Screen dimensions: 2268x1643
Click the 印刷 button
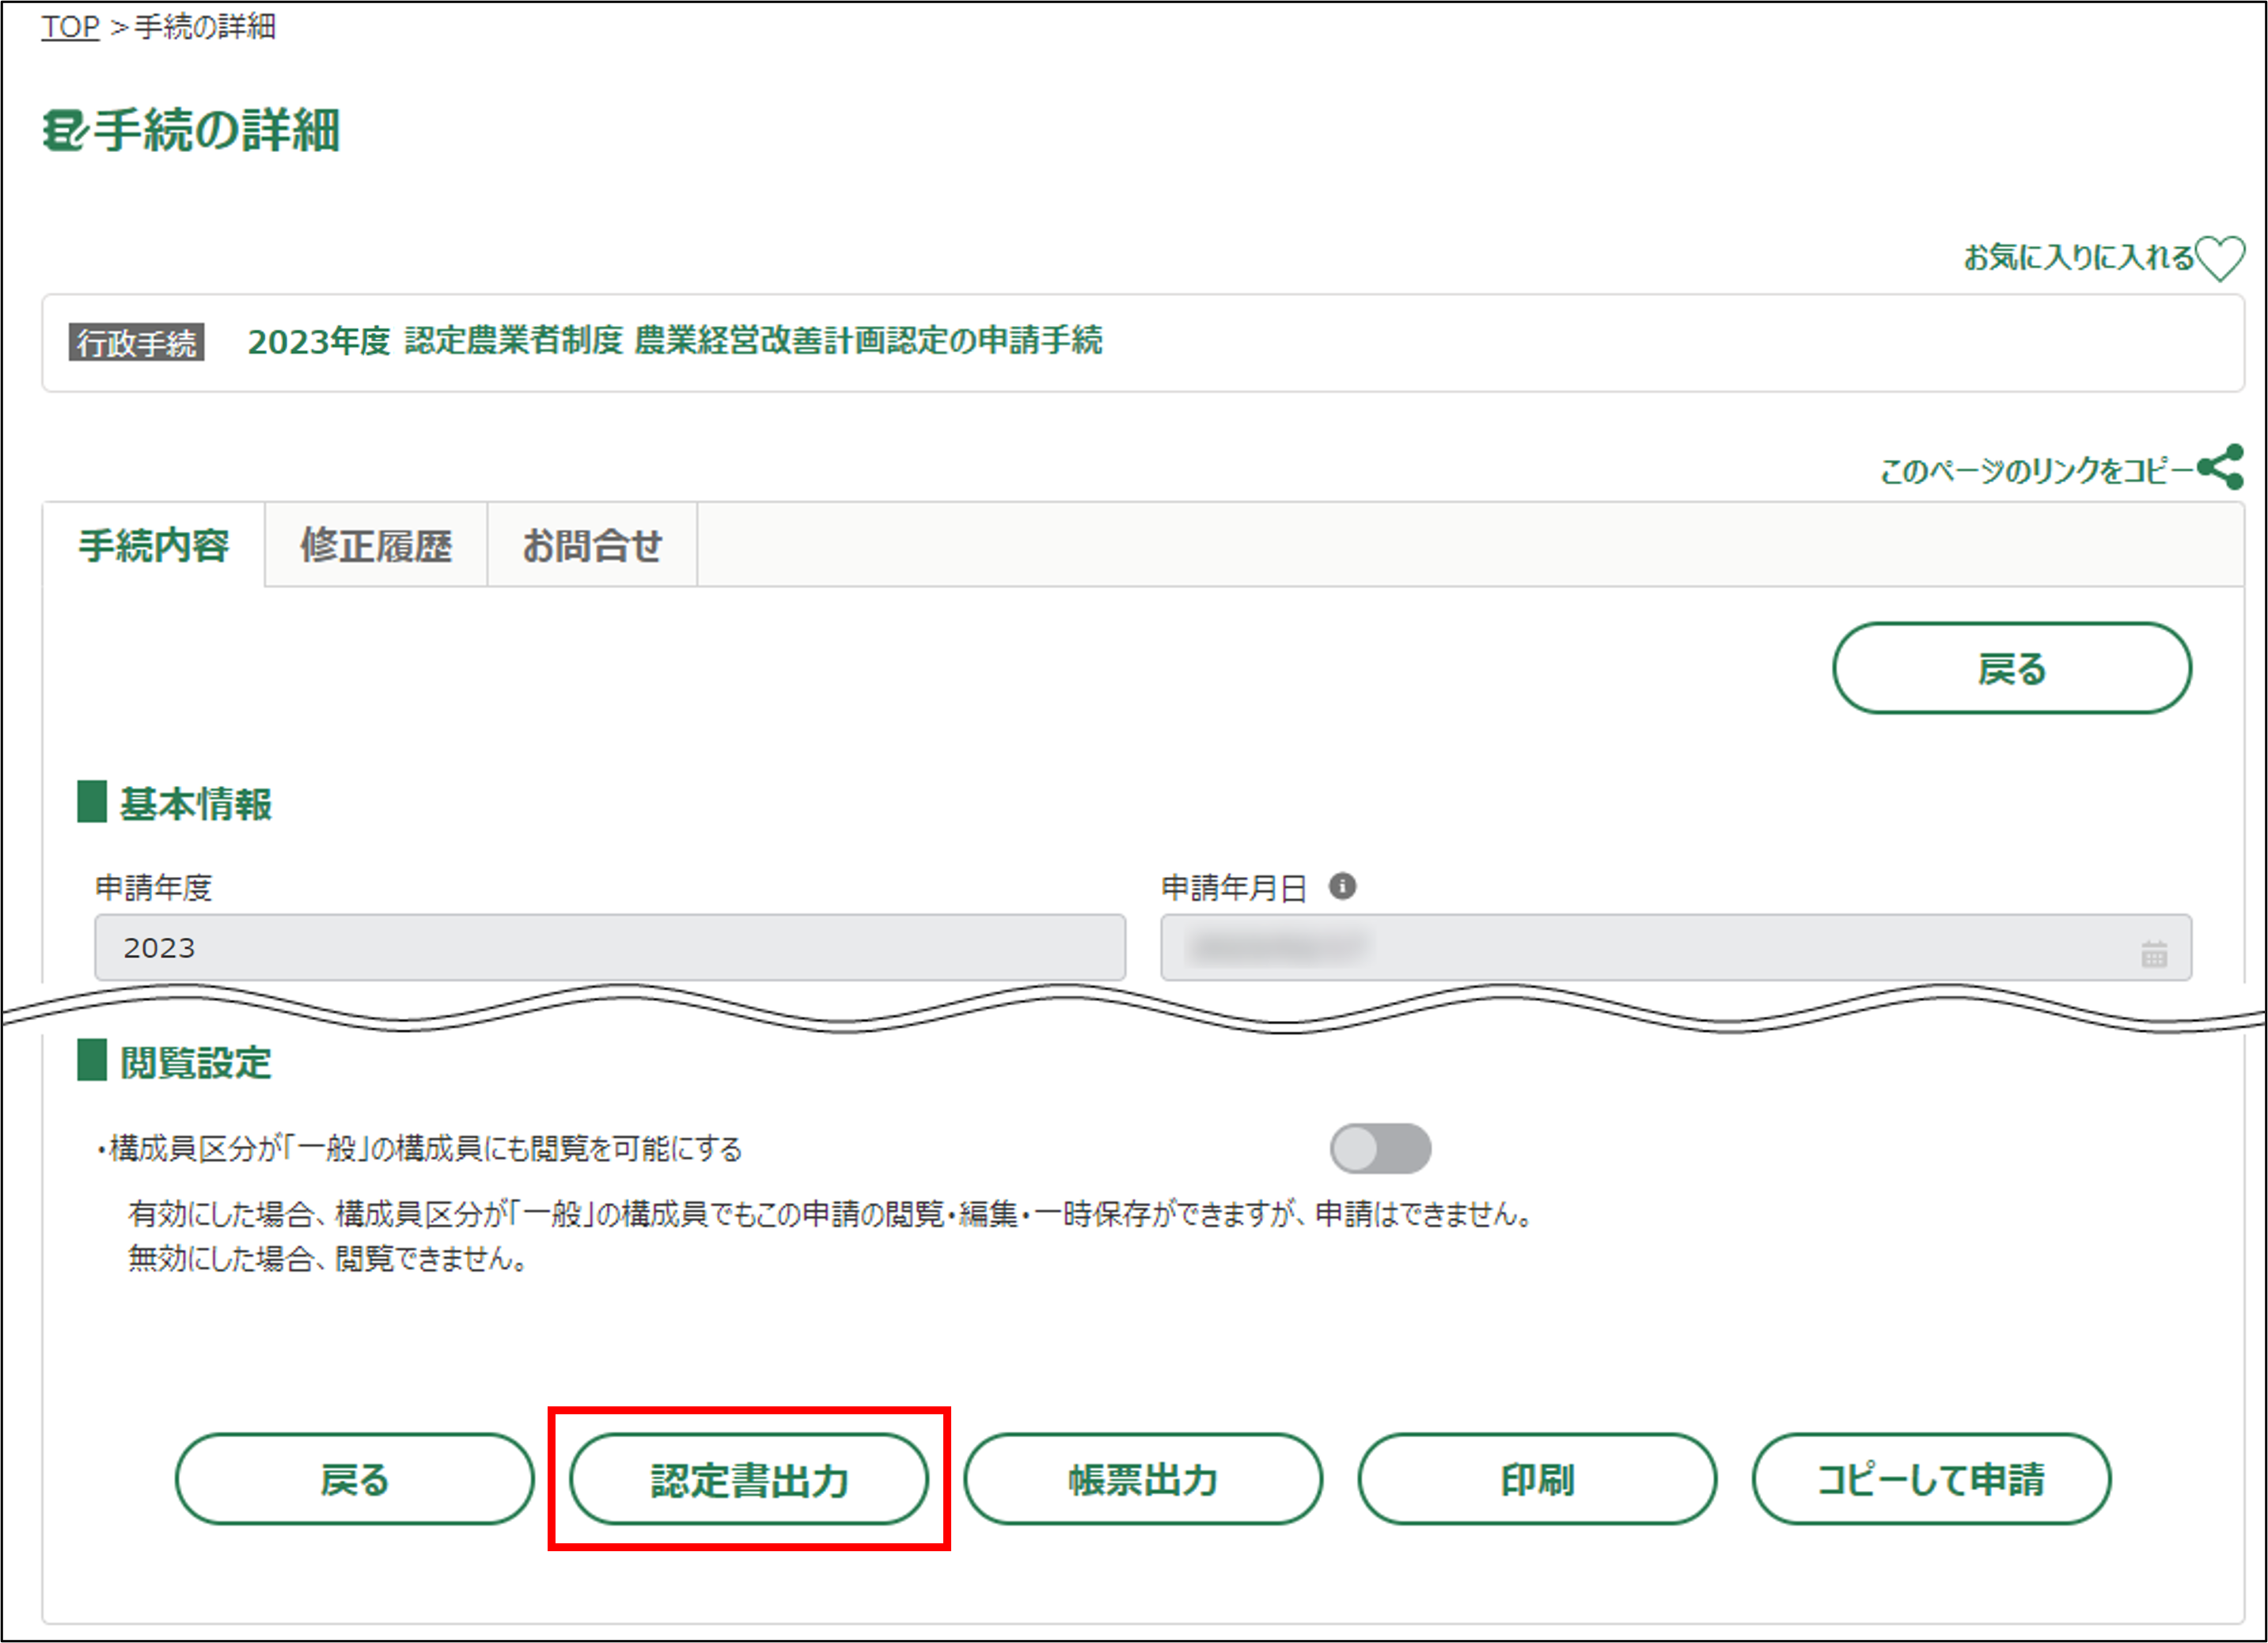1537,1479
